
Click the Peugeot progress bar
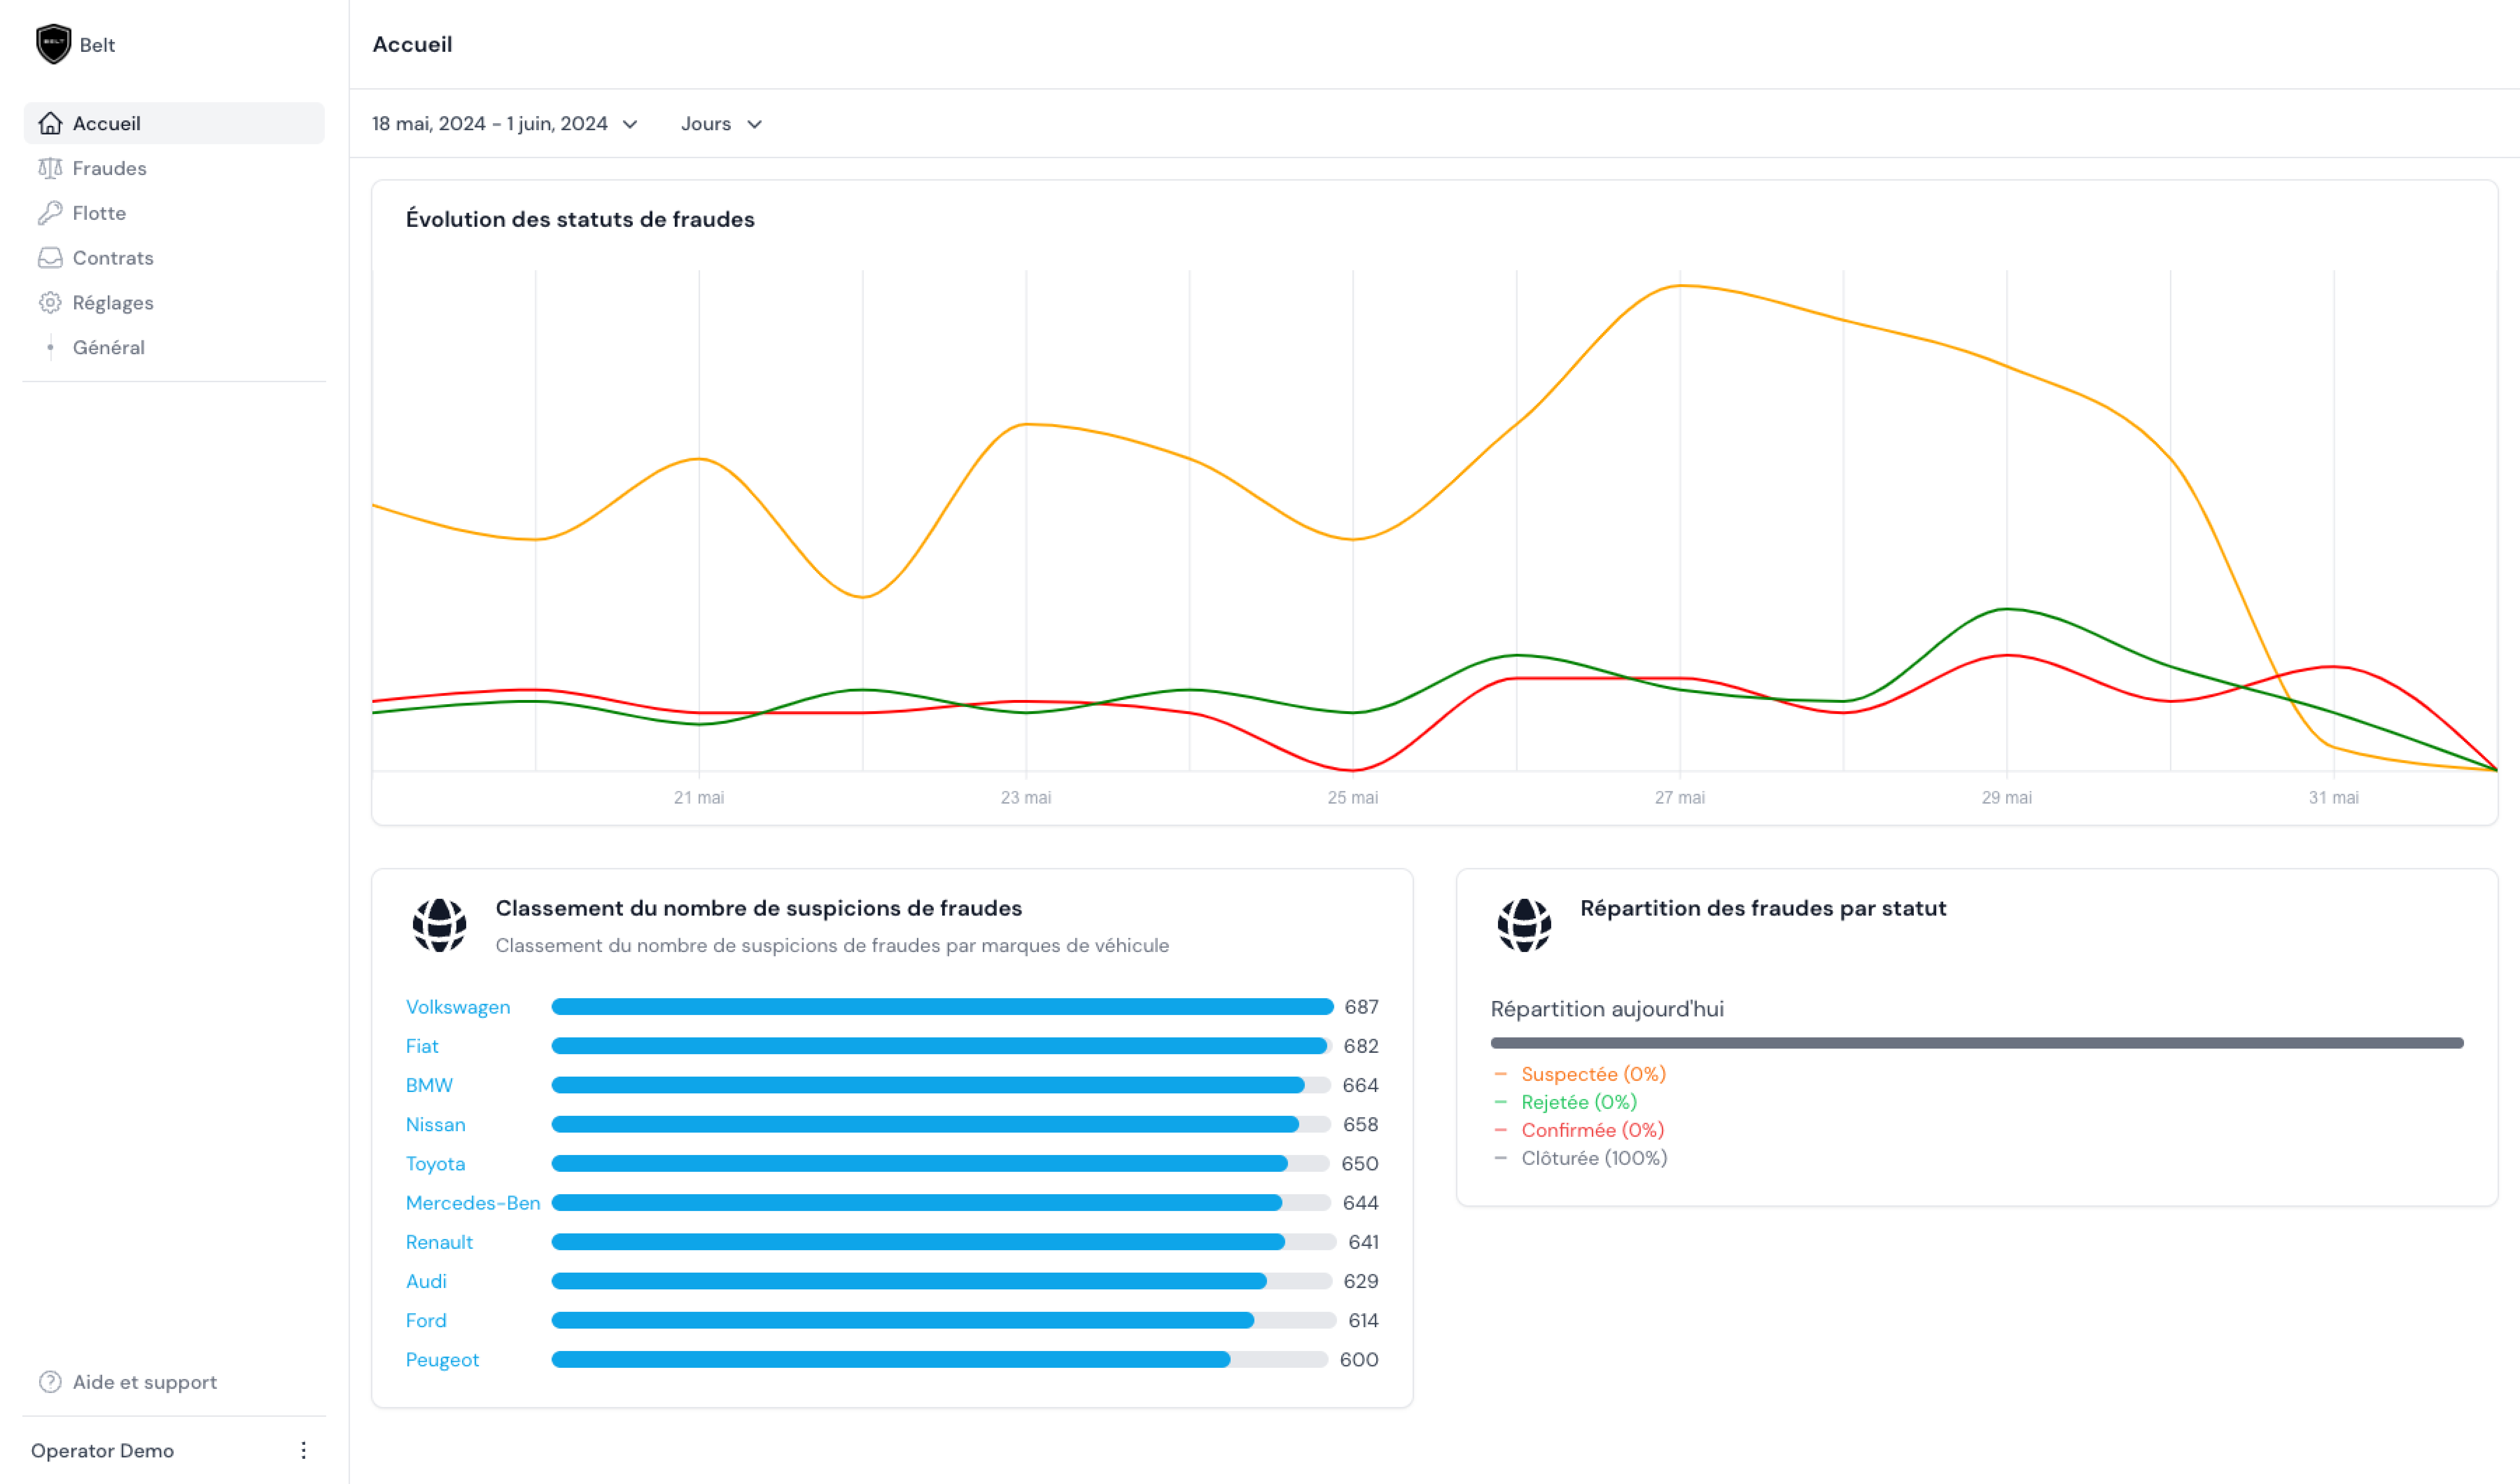[940, 1360]
